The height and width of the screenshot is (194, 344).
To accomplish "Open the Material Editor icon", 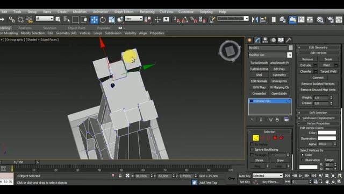I will 320,20.
